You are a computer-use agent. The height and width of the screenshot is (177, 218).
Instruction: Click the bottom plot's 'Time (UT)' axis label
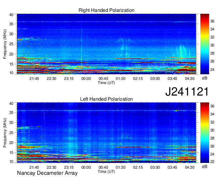(x=106, y=172)
